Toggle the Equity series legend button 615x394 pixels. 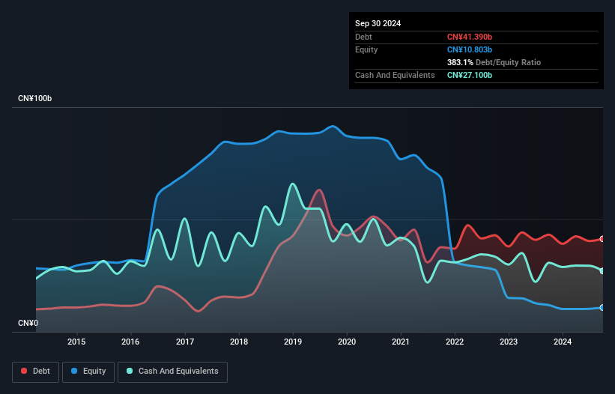88,372
